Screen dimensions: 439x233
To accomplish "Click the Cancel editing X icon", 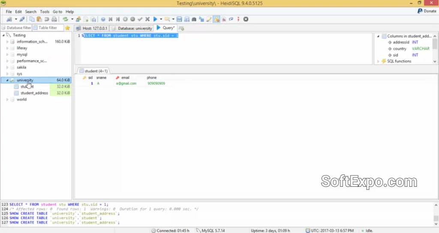I will coord(147,19).
